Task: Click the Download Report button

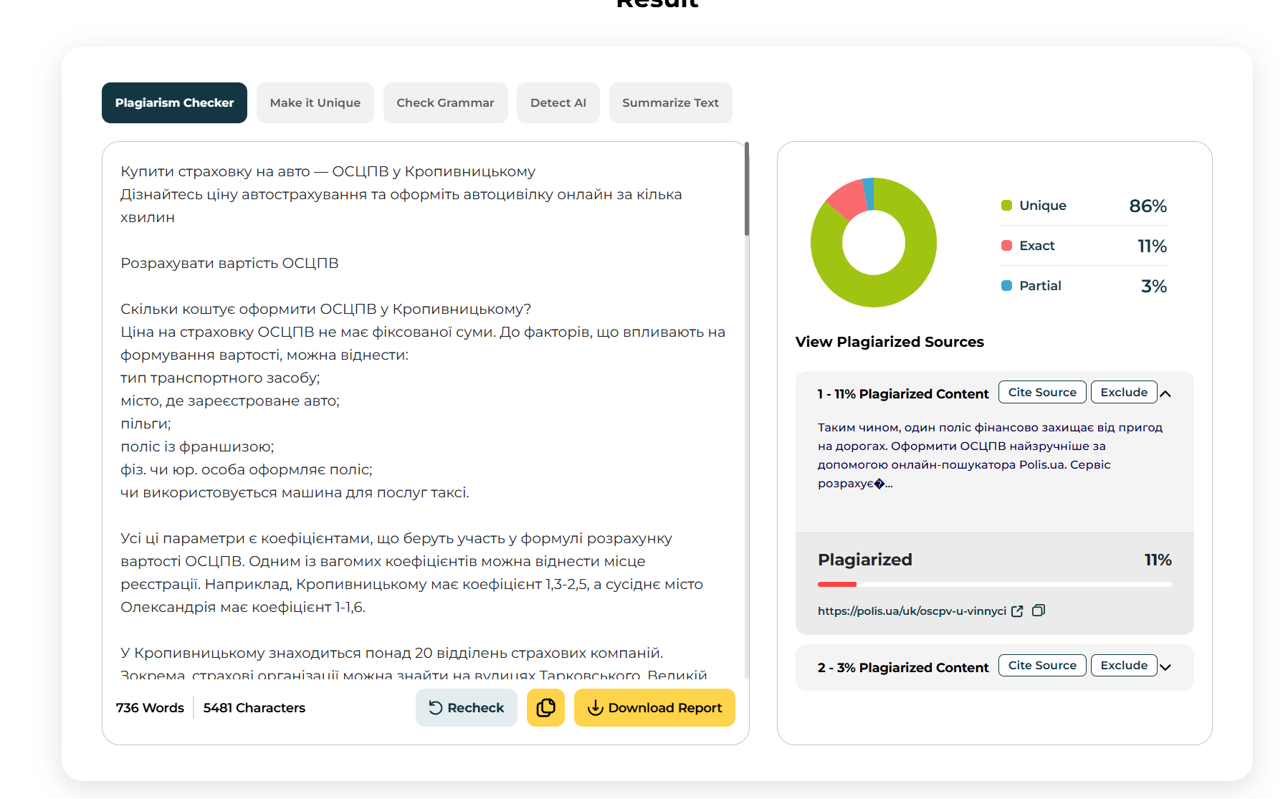Action: click(654, 707)
